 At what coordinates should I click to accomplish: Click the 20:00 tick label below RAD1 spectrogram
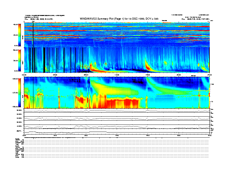click(x=179, y=75)
